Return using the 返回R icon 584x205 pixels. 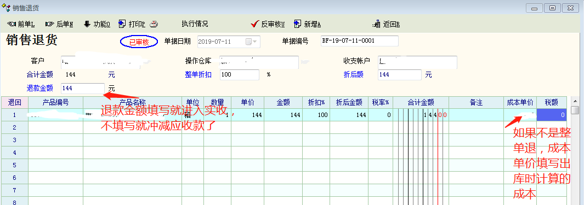tap(376, 24)
